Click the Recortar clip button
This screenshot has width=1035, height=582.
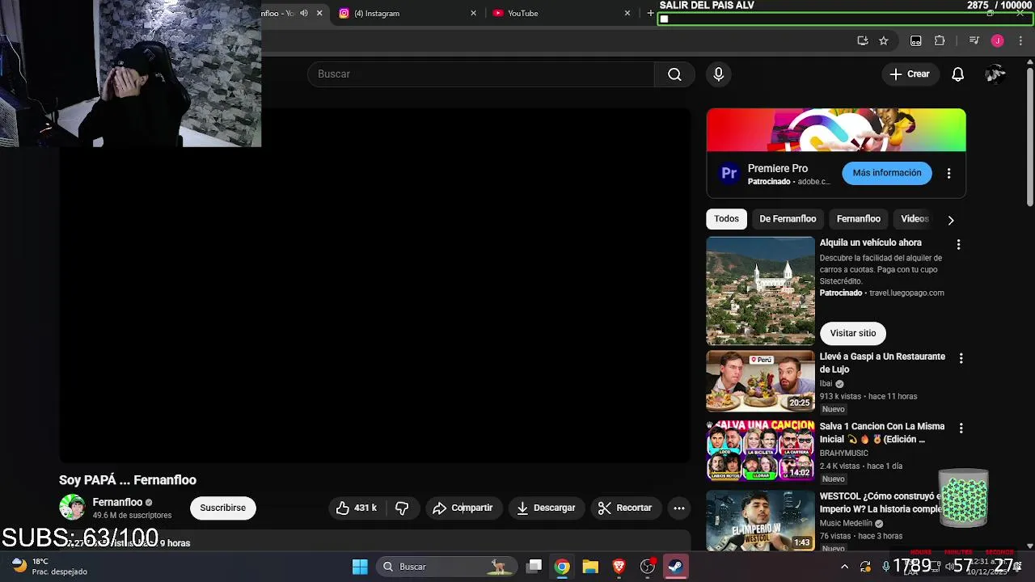625,508
